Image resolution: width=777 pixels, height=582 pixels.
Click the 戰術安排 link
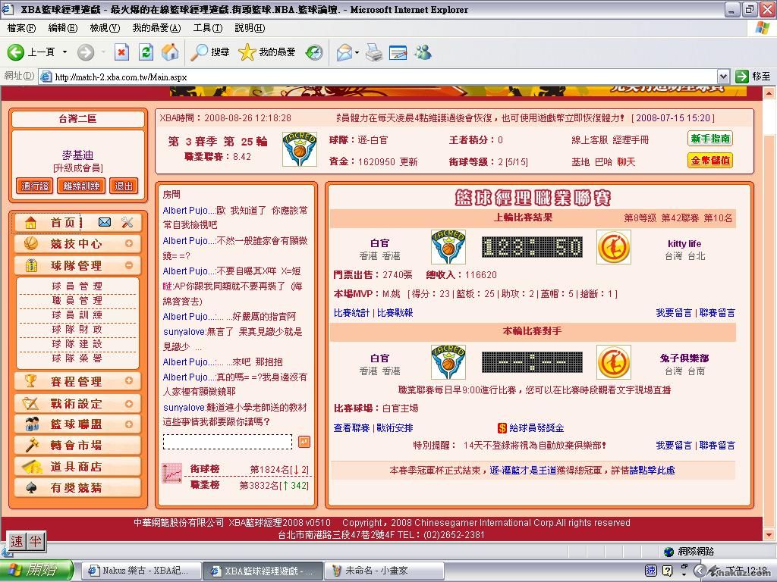395,428
